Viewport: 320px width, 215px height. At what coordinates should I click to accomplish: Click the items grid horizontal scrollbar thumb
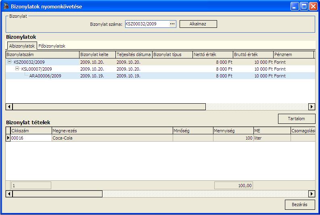click(x=57, y=194)
